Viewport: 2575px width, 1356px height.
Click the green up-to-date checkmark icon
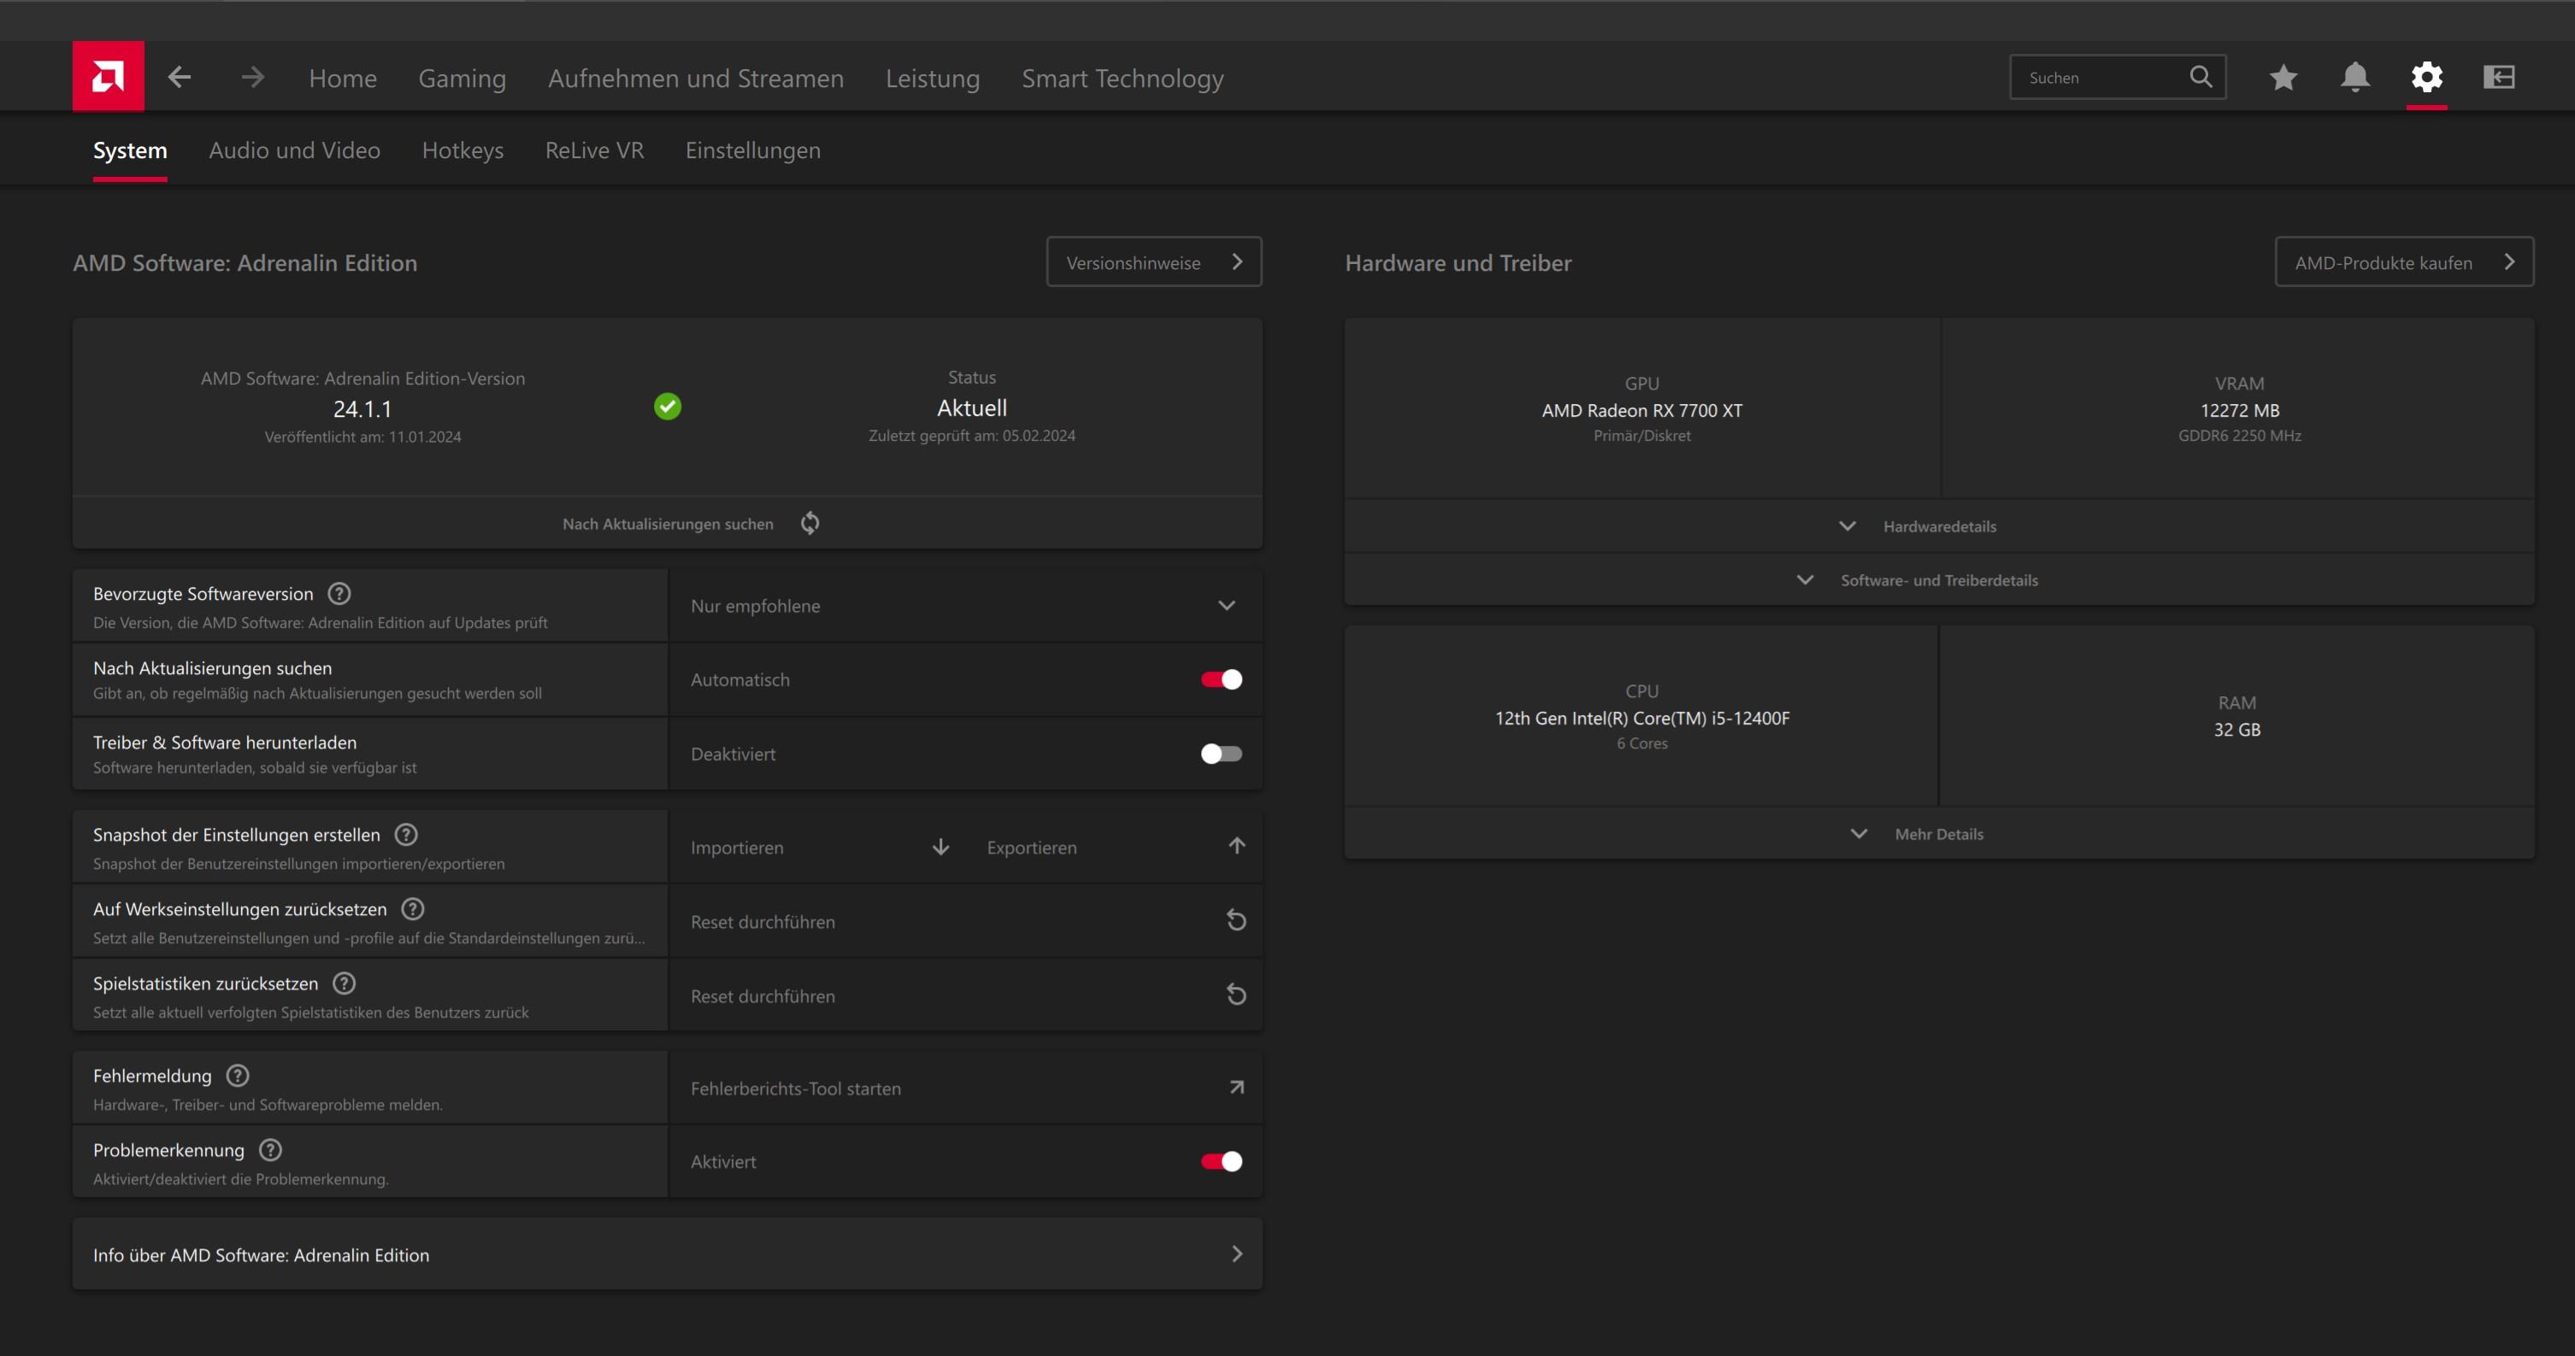click(x=668, y=406)
